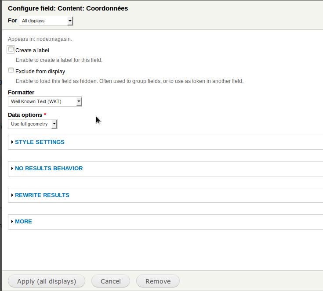Screen dimensions: 323x291
Task: Cancel the field configuration
Action: (x=111, y=281)
